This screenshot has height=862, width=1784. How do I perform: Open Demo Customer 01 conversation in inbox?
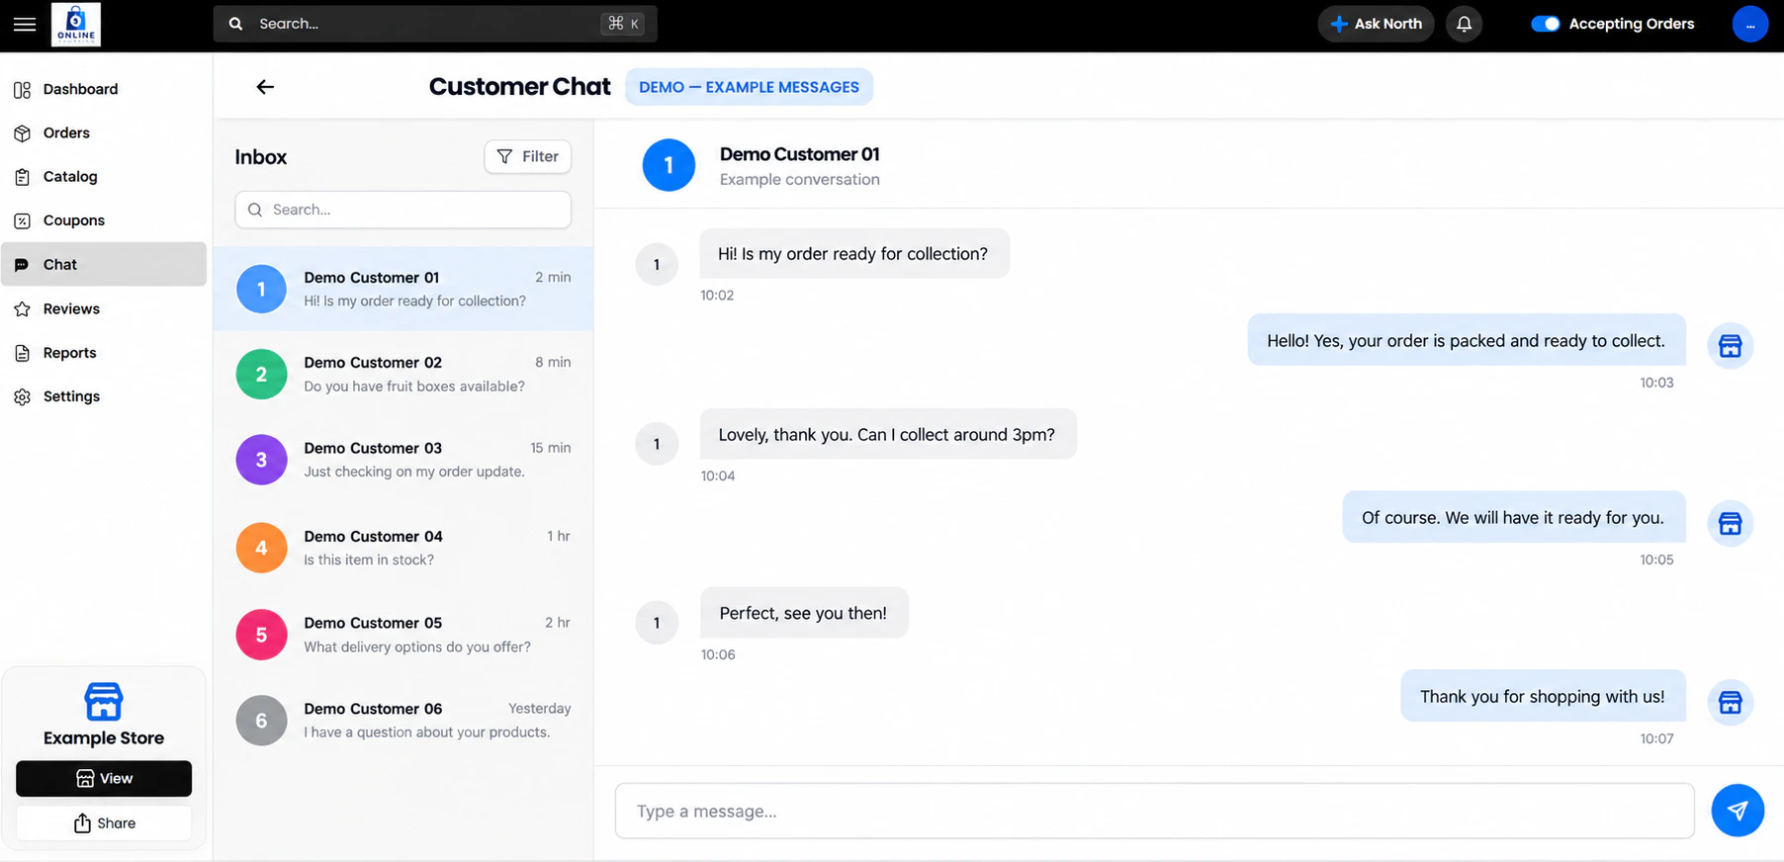[403, 289]
